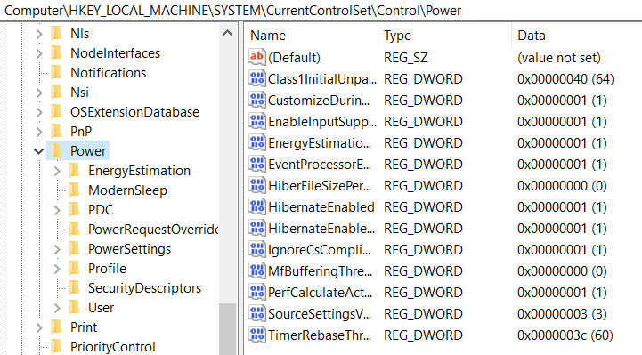
Task: Select the PowerSettings key label
Action: point(129,249)
